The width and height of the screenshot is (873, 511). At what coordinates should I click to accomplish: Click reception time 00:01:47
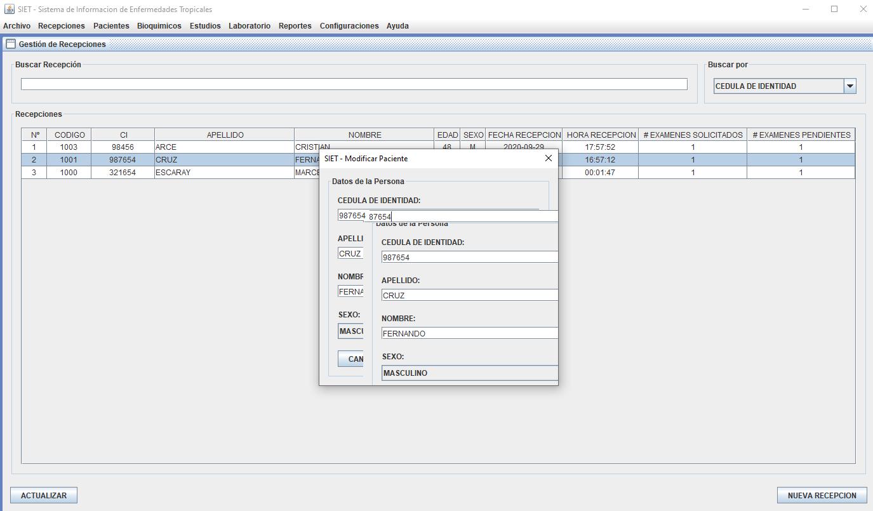point(601,173)
